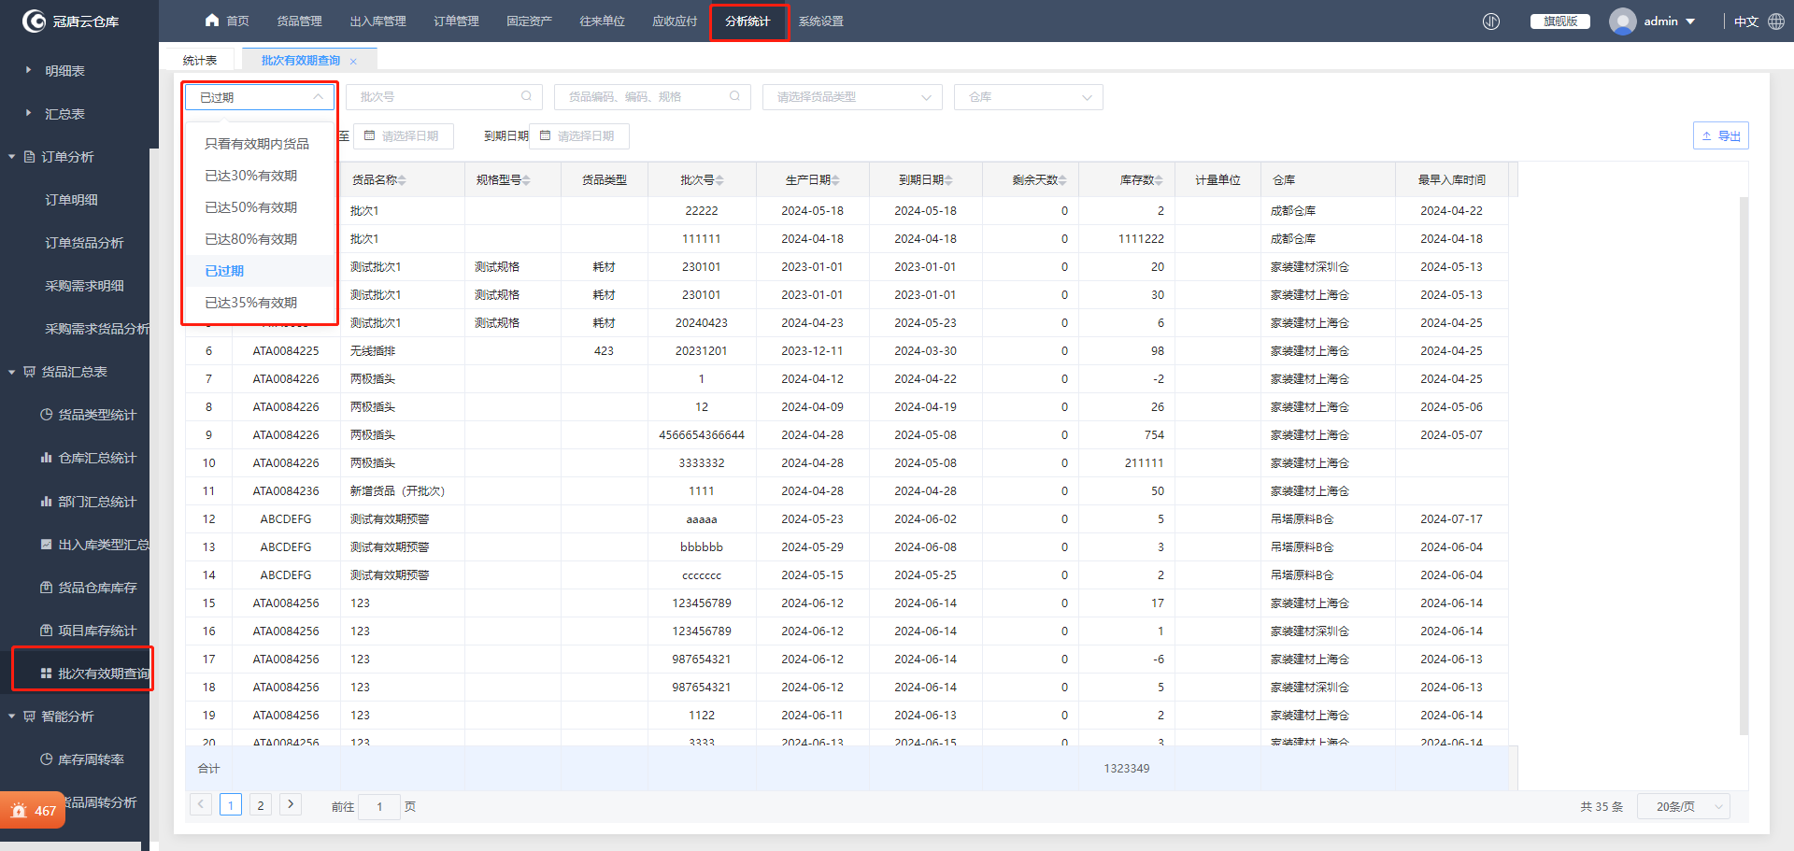Click search icon in 批次号 field
Screen dimensions: 1794x851
[x=526, y=96]
